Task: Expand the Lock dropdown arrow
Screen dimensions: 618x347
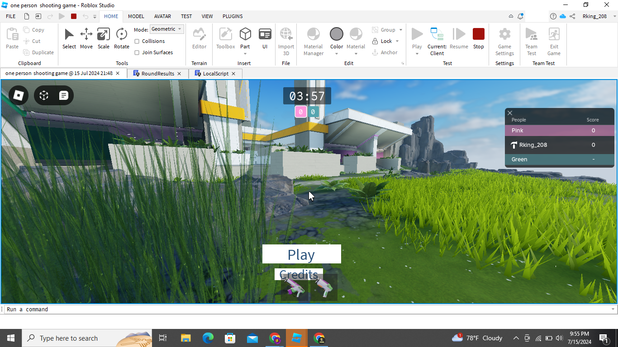Action: (x=397, y=41)
